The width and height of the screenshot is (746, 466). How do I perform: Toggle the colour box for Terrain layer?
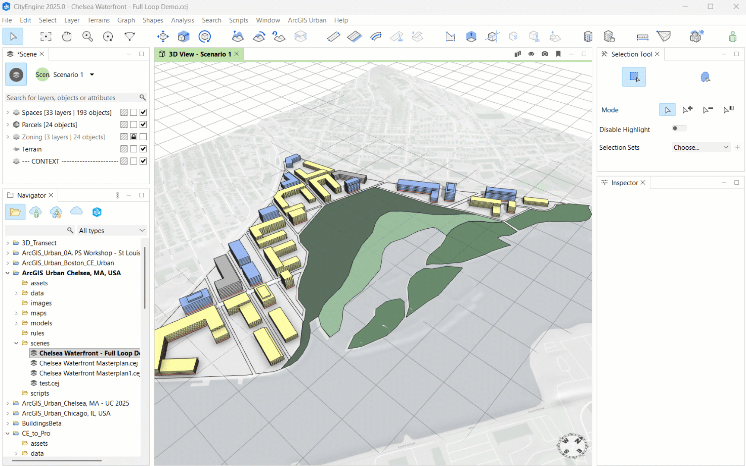click(124, 149)
